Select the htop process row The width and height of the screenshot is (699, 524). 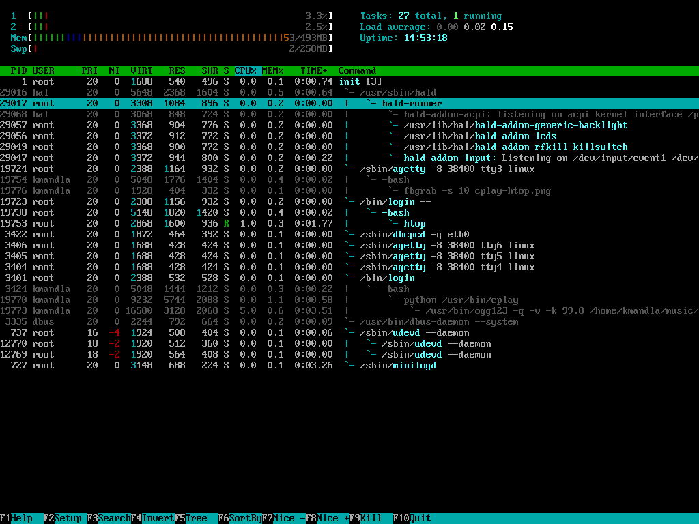(414, 224)
